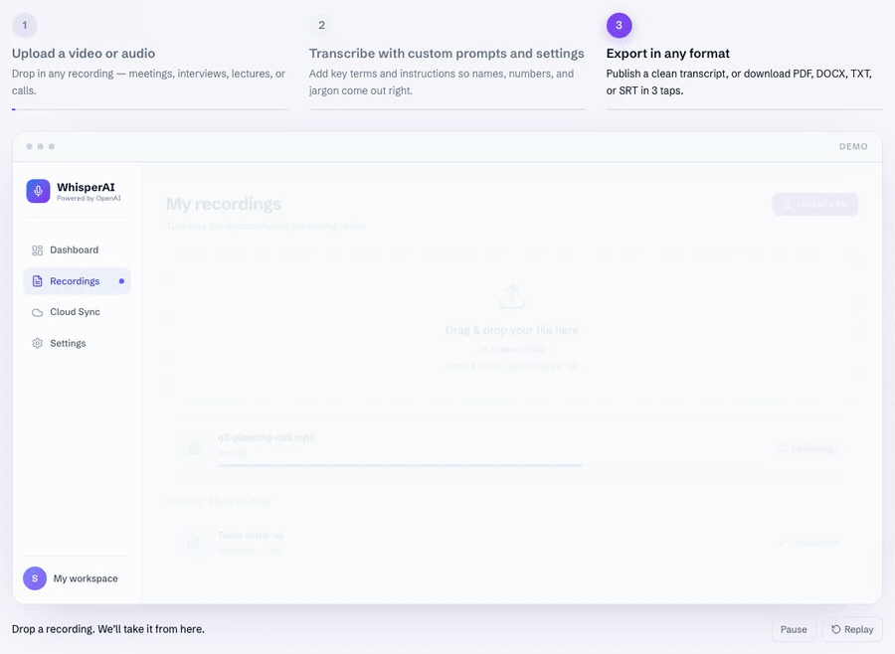This screenshot has width=895, height=654.
Task: Select the Recordings document icon in sidebar
Action: tap(37, 280)
